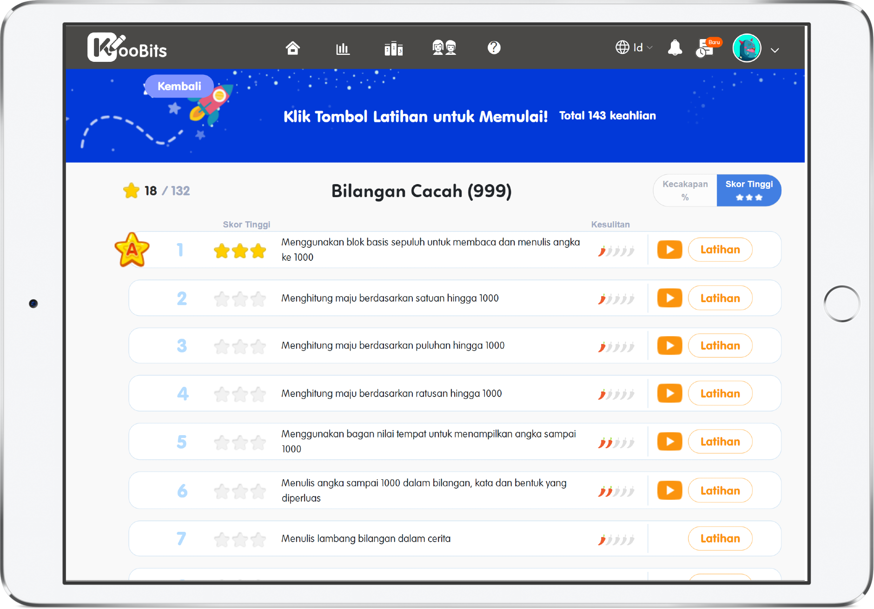Screen dimensions: 874x609
Task: Click the Kesulitan column header
Action: pos(610,225)
